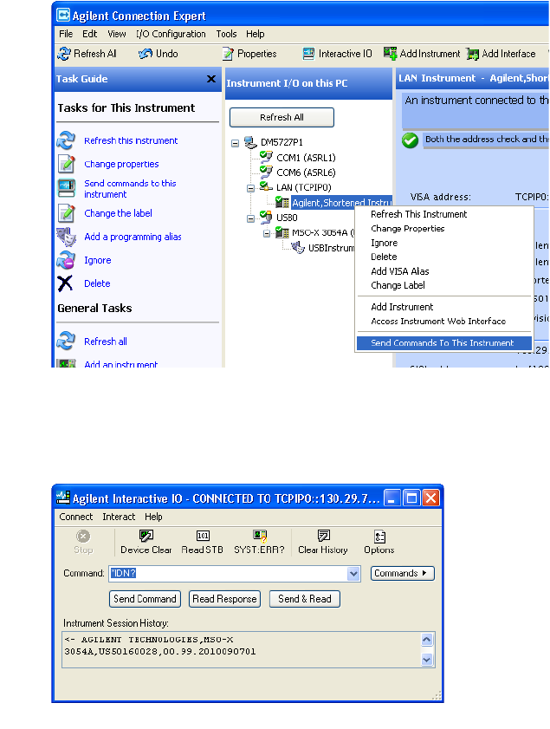Click the Ignore task icon
Image resolution: width=550 pixels, height=729 pixels.
coord(66,260)
